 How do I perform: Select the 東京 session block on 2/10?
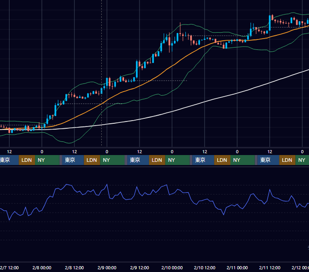click(203, 160)
